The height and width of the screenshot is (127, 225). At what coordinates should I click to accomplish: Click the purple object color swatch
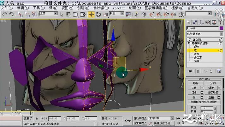[x=222, y=28]
